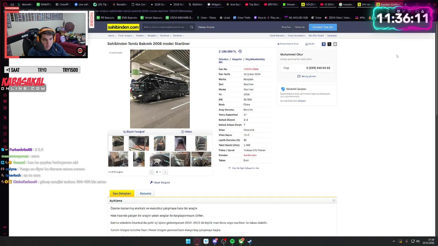Click seller name Muhammet Okur

tap(292, 54)
